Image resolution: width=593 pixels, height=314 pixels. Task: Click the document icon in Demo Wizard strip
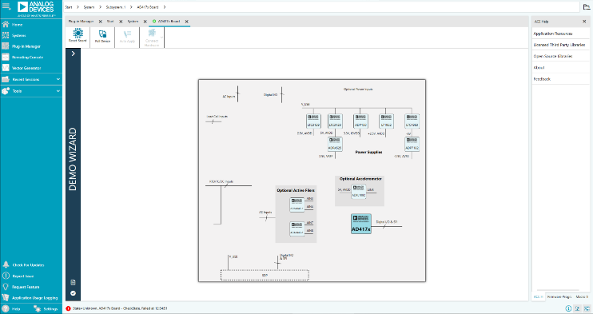pos(73,282)
